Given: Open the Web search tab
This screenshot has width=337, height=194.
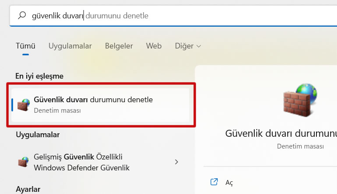Looking at the screenshot, I should pos(154,46).
